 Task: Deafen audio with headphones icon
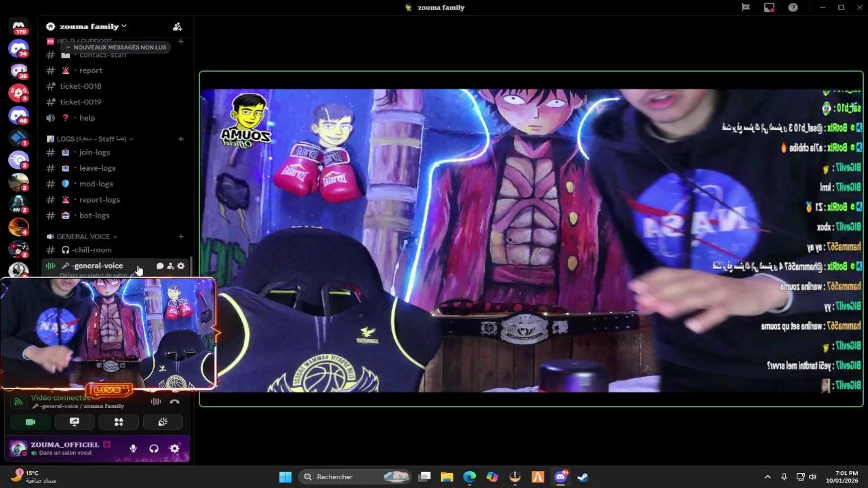(x=154, y=449)
